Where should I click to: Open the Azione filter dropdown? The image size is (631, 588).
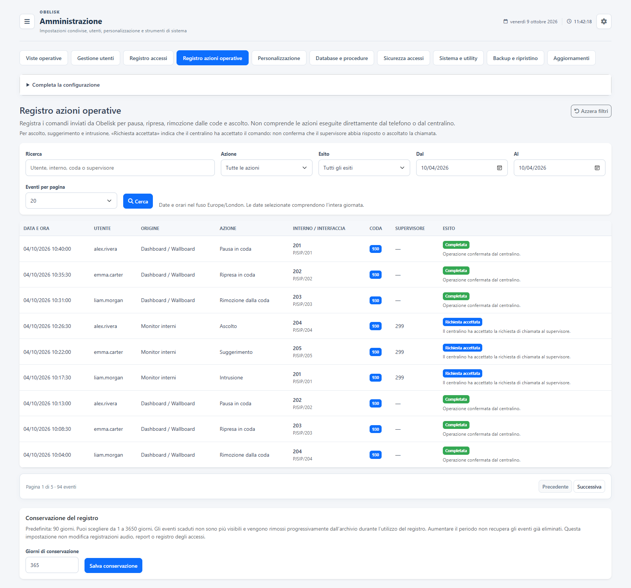pos(267,168)
